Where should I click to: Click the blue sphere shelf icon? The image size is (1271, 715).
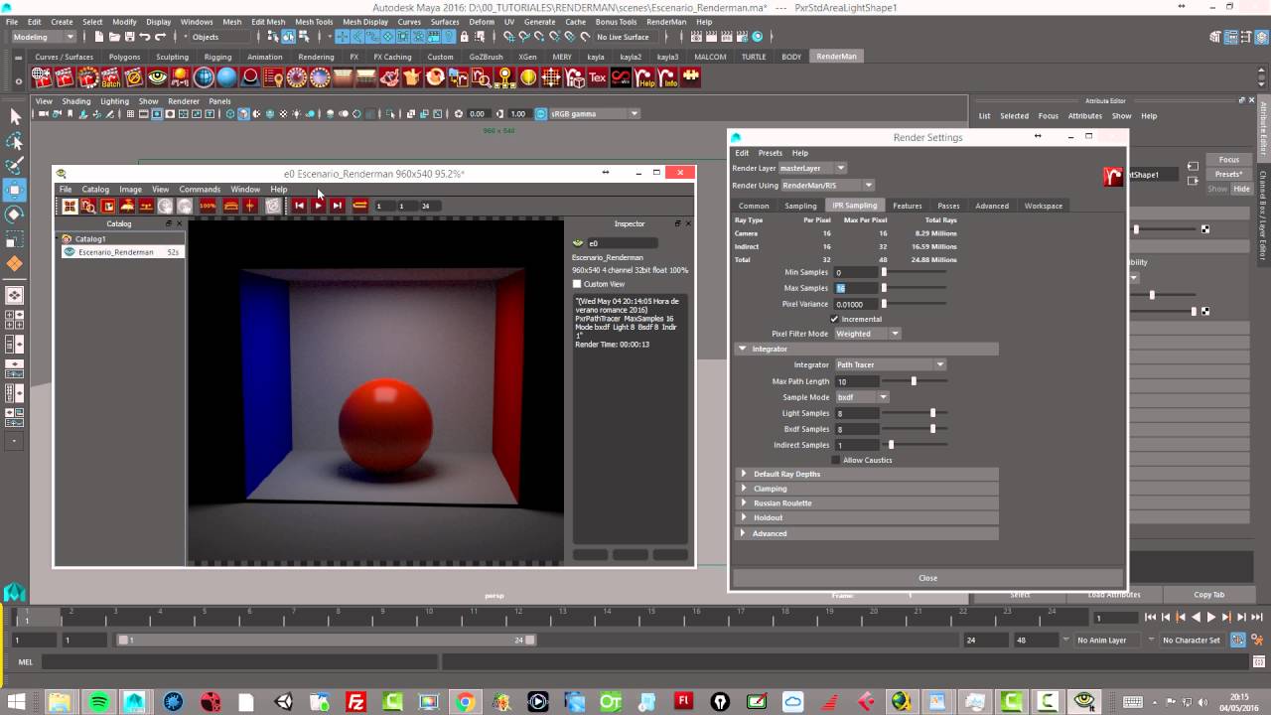(x=226, y=77)
